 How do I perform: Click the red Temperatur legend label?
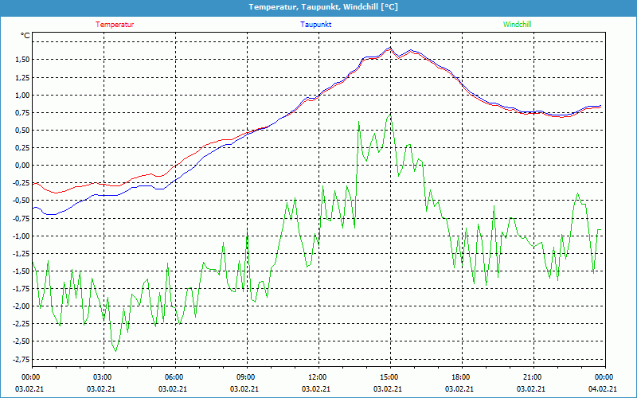click(115, 25)
